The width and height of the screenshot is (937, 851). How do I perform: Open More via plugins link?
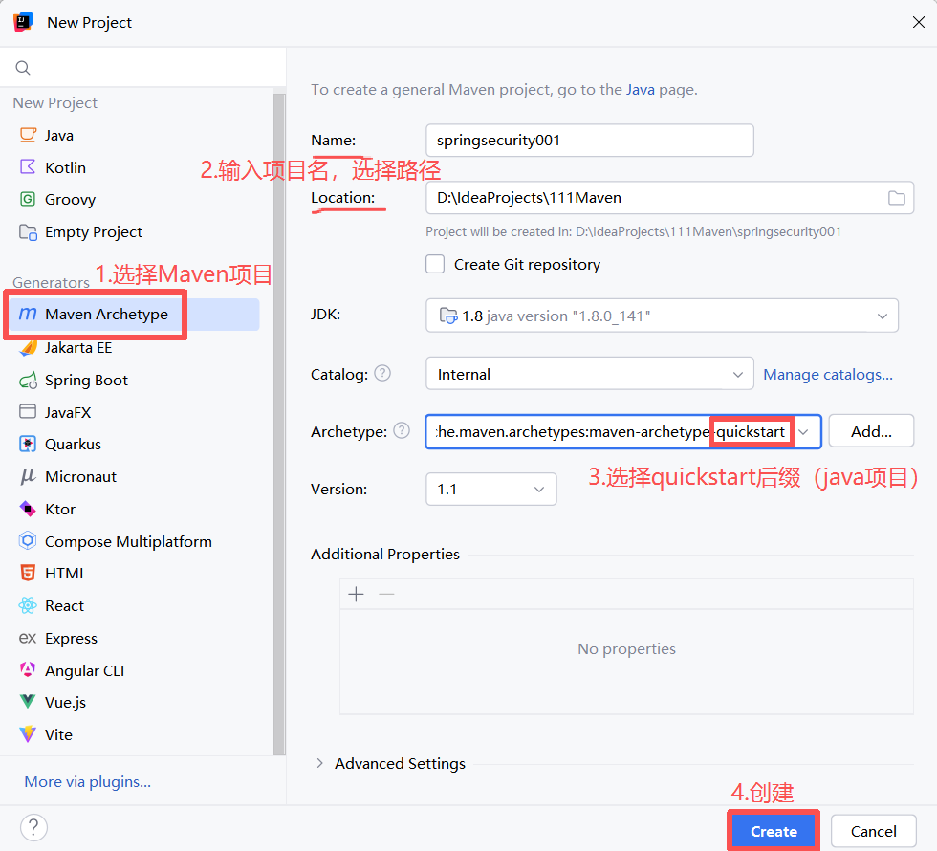point(87,782)
